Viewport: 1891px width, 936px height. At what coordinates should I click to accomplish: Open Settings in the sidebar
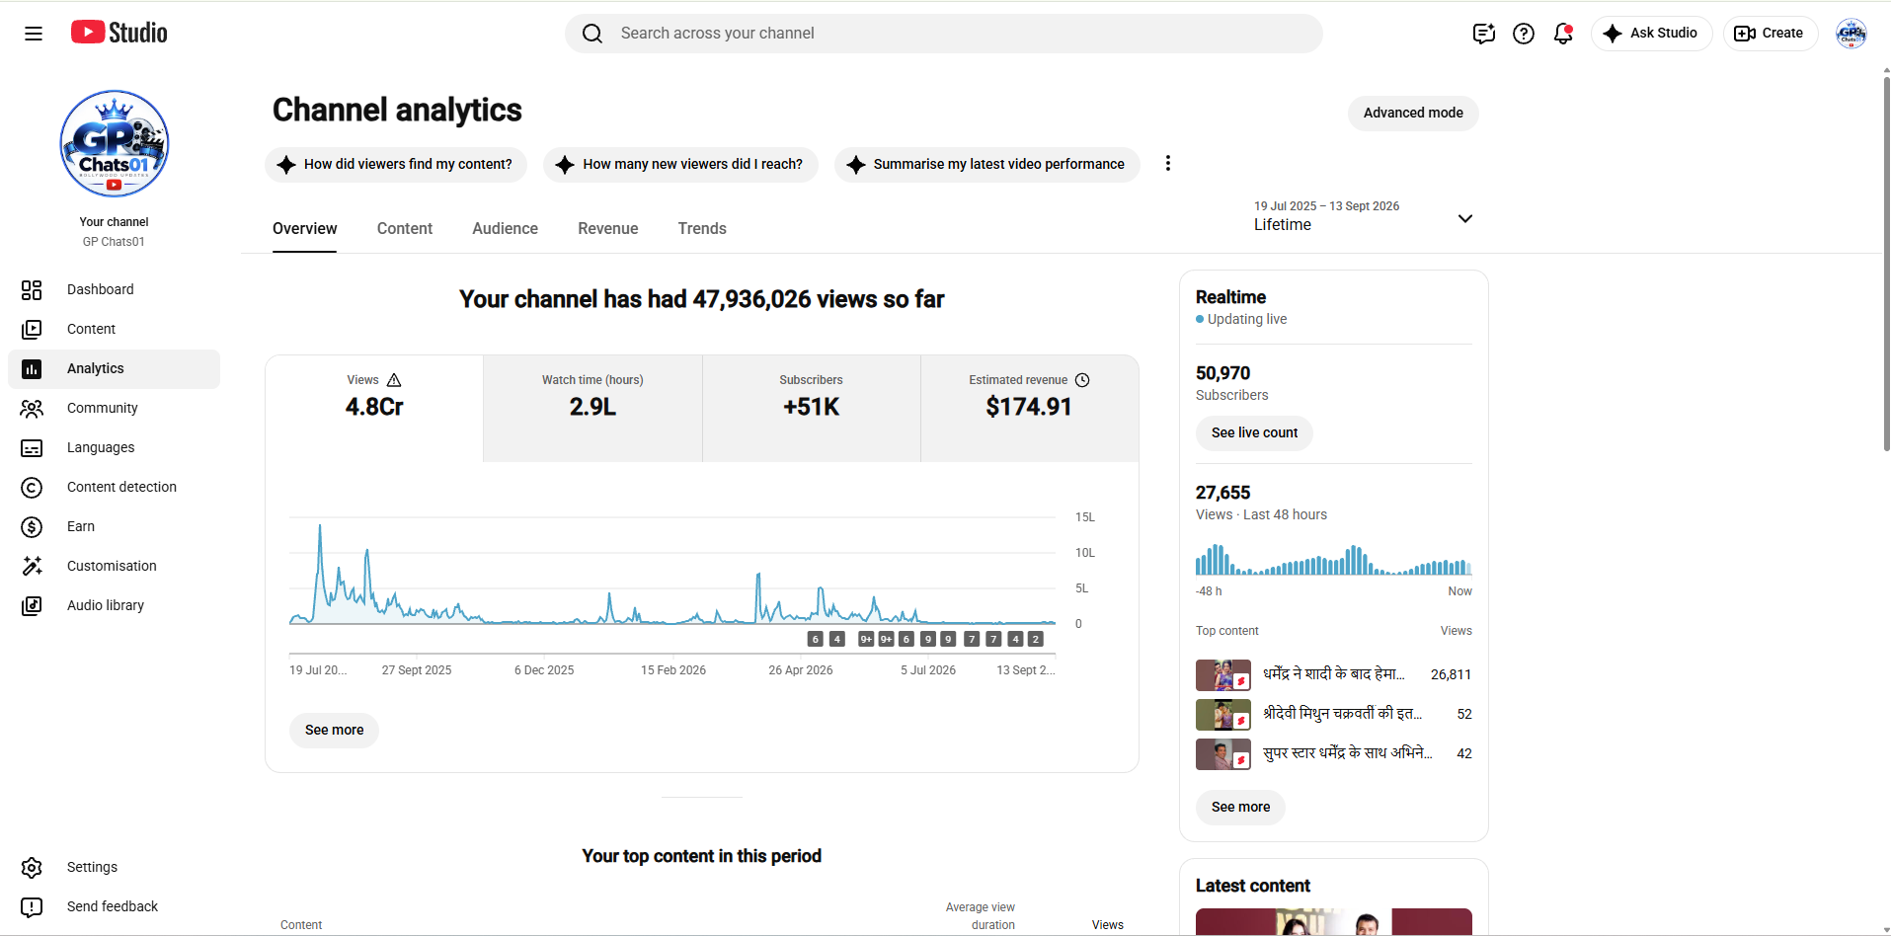(x=114, y=867)
